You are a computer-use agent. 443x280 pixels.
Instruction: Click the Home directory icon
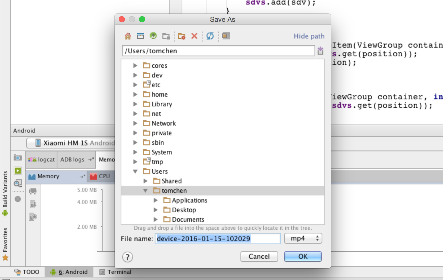coord(128,36)
